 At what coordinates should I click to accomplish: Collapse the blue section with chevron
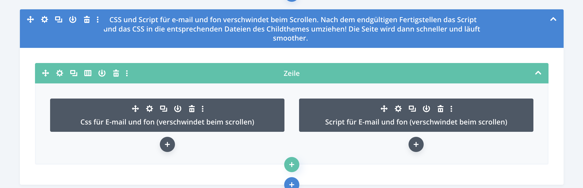click(x=553, y=19)
